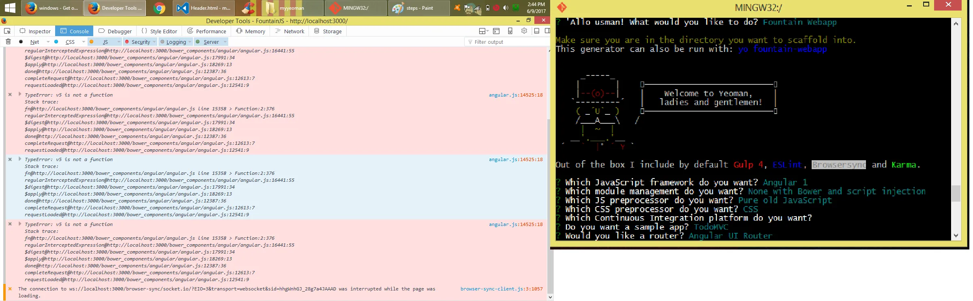Click the MINGW32 terminal scrollbar thumb

point(956,193)
